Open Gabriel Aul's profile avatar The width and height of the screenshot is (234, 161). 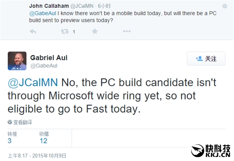point(17,61)
